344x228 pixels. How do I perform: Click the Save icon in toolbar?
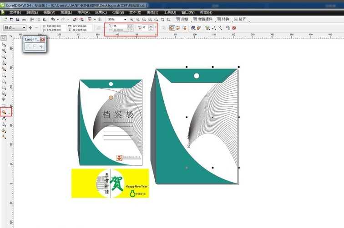(x=18, y=20)
